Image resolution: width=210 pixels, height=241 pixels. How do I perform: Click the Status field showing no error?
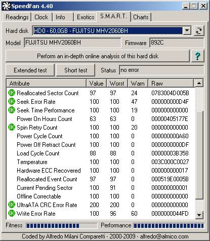click(161, 70)
